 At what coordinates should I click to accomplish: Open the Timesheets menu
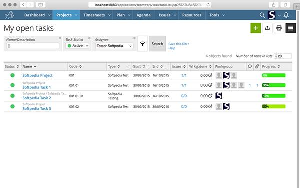click(x=94, y=15)
